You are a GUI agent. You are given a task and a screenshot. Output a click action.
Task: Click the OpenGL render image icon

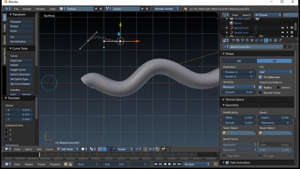[x=163, y=149]
